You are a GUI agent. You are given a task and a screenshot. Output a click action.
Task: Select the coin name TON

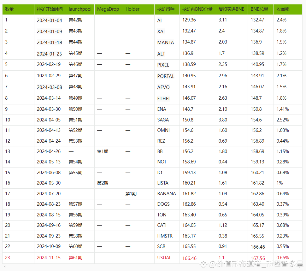click(x=162, y=215)
